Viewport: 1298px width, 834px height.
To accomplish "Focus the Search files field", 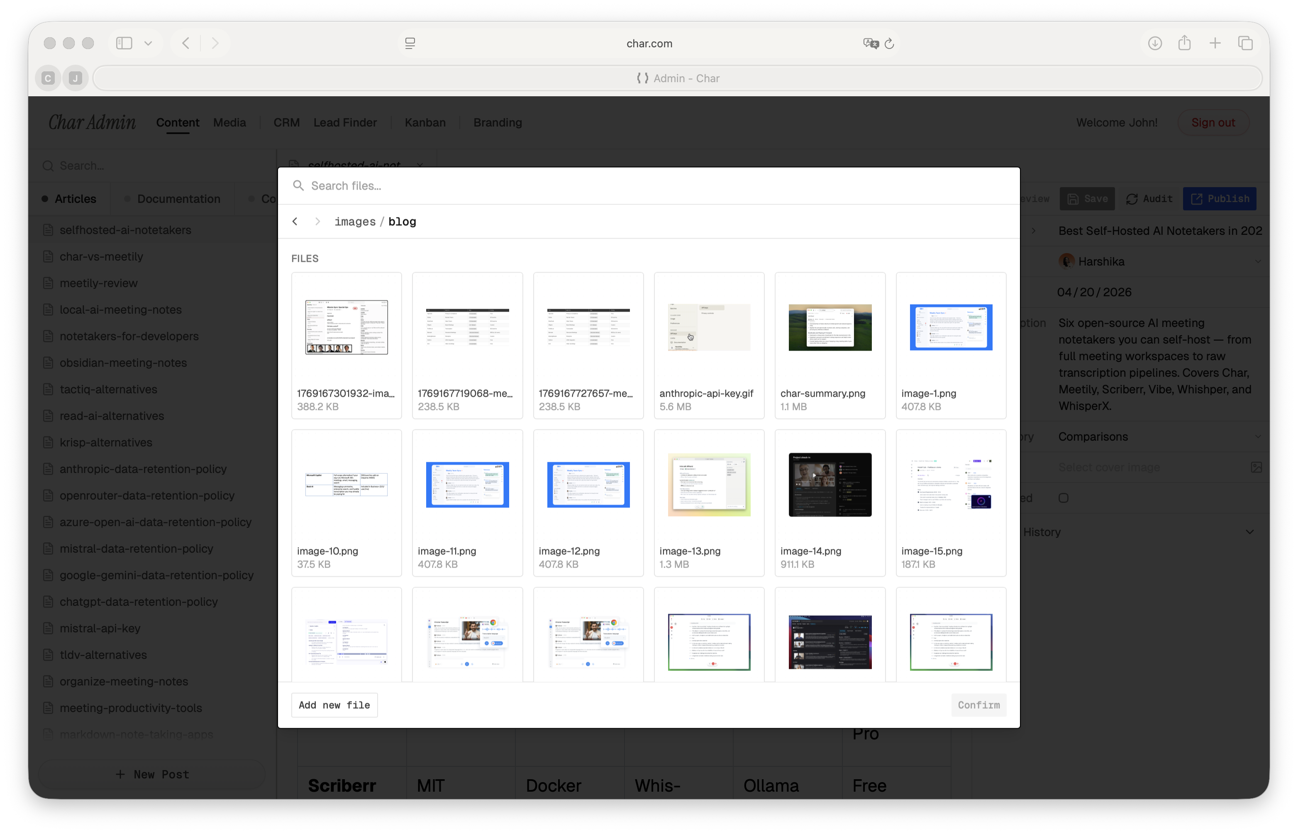I will 649,186.
